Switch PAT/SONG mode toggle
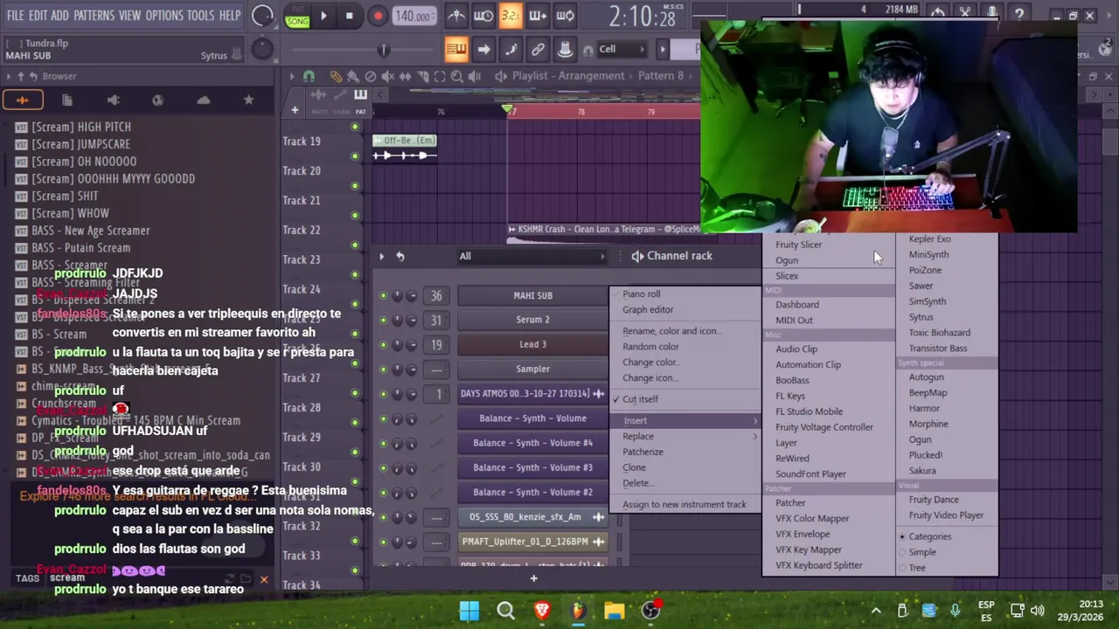 (x=297, y=17)
